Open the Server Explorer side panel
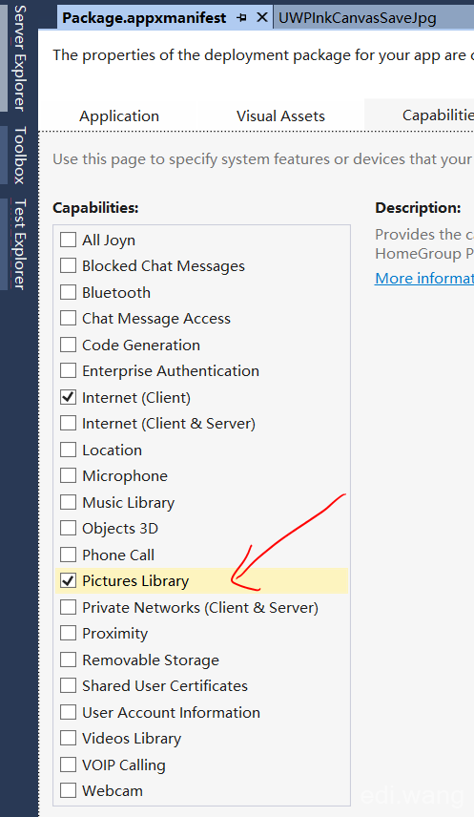474x817 pixels. coord(19,56)
